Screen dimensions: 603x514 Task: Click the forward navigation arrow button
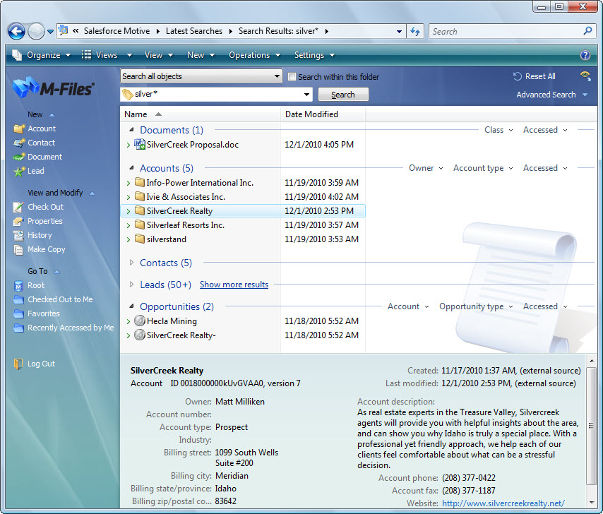pyautogui.click(x=36, y=32)
